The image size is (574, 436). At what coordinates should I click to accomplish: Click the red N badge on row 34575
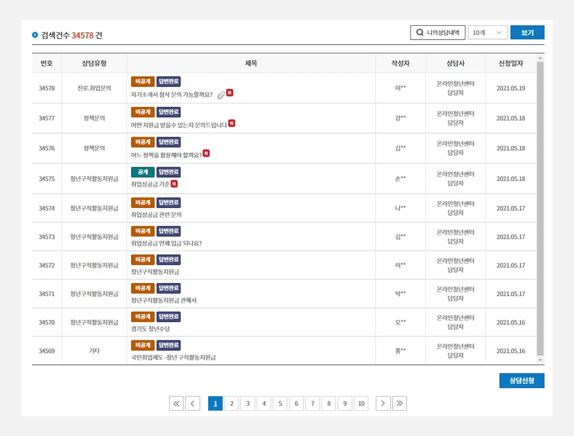coord(174,184)
